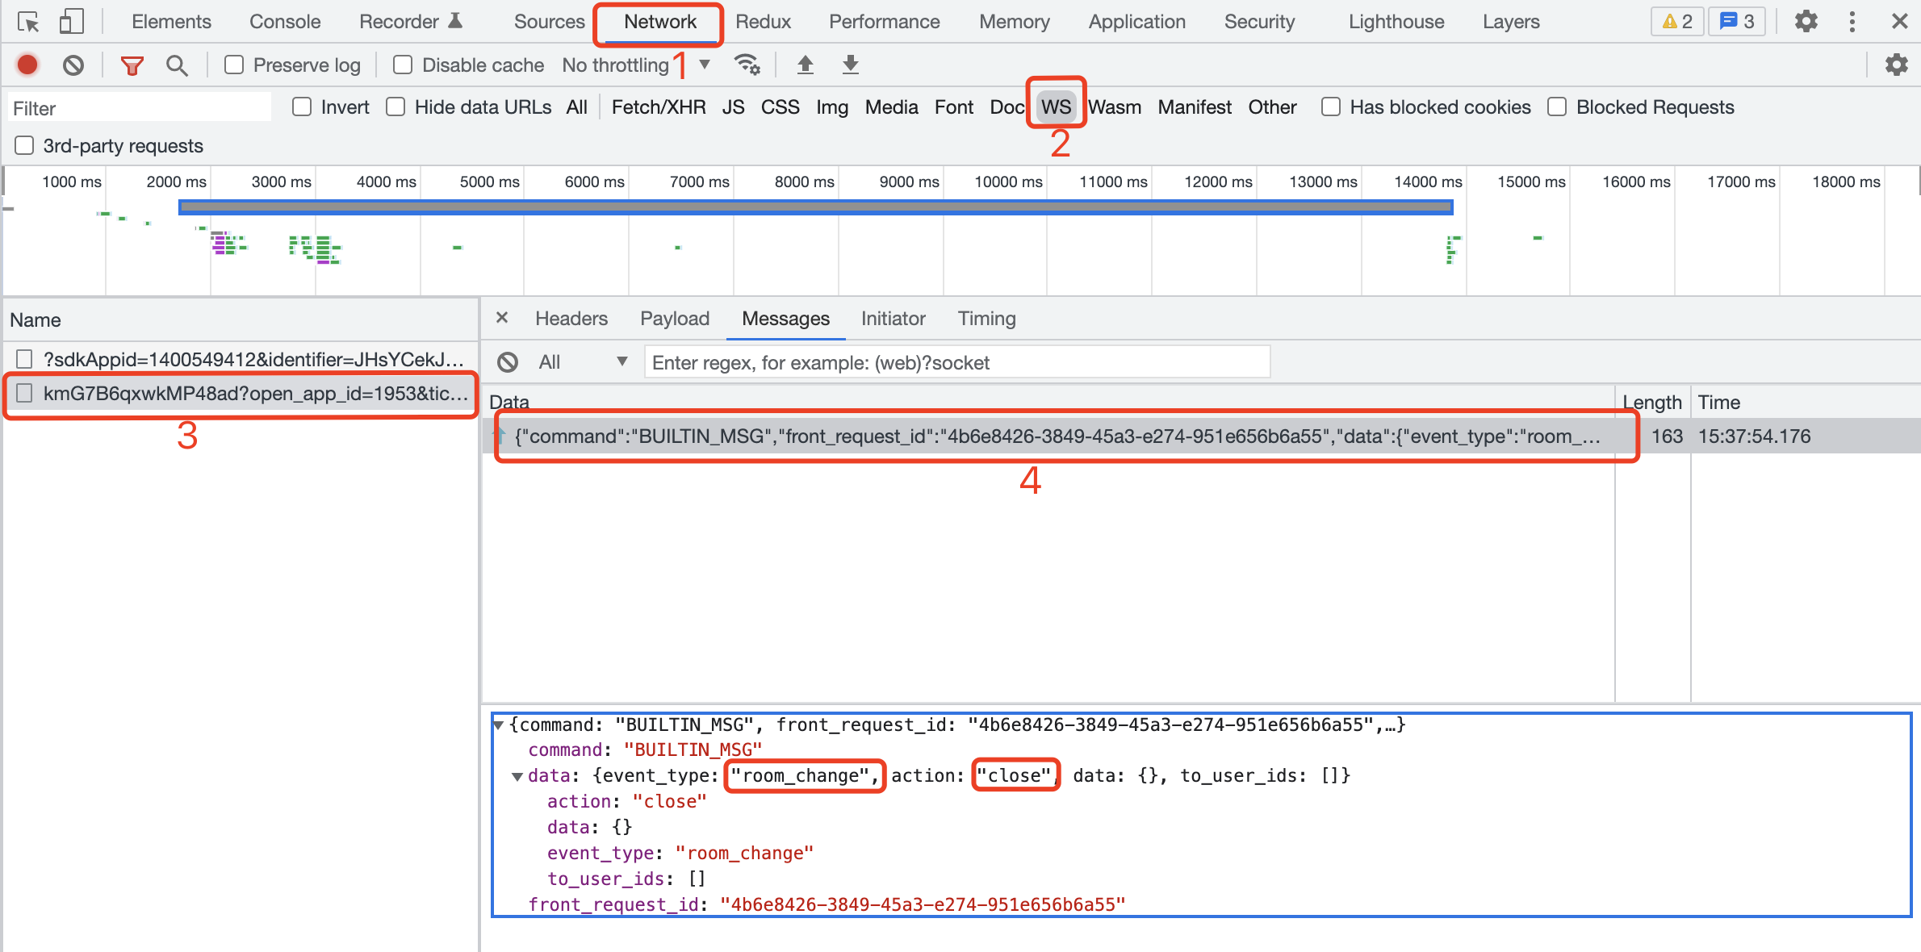
Task: Open the Security tab
Action: tap(1259, 22)
